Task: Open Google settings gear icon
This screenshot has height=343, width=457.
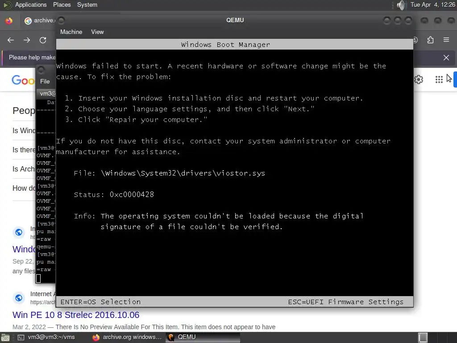Action: coord(419,79)
